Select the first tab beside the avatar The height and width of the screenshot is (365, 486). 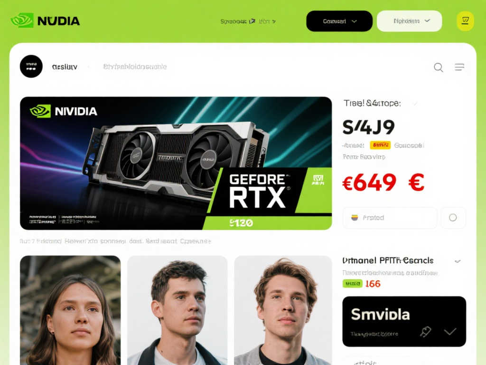[x=65, y=67]
